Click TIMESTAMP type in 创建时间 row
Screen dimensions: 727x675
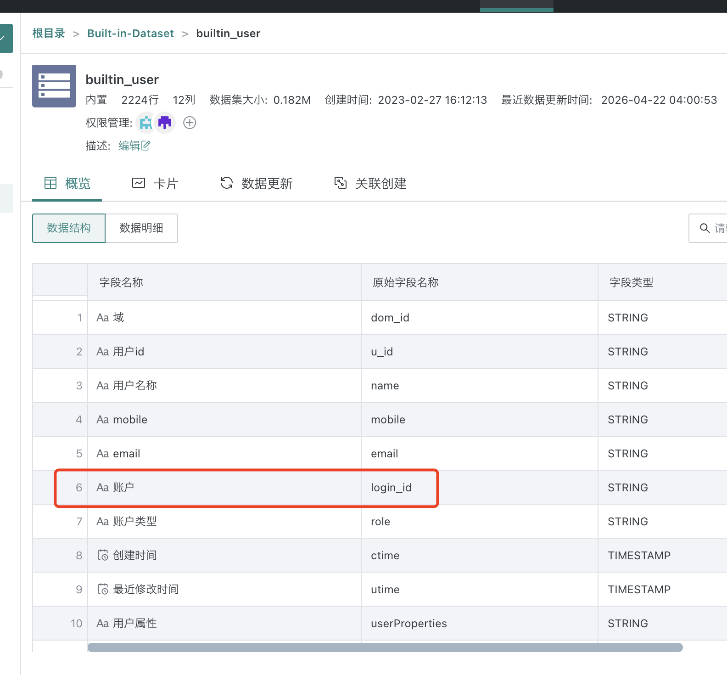(x=639, y=556)
